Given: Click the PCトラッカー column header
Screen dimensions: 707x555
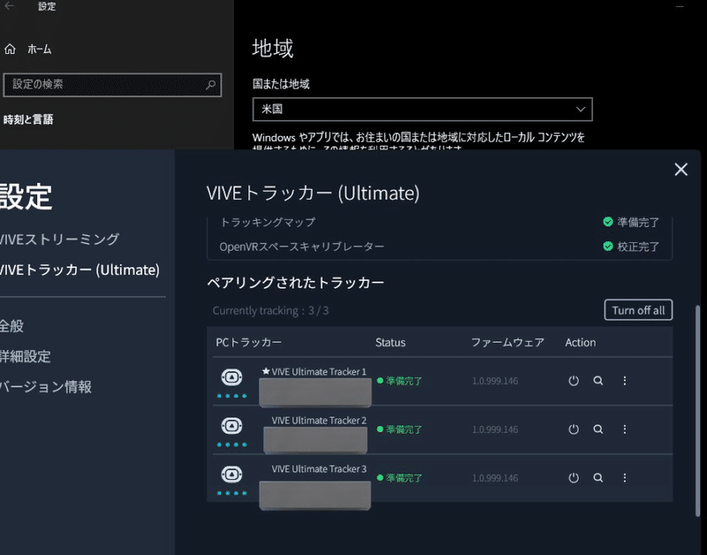Looking at the screenshot, I should 248,342.
